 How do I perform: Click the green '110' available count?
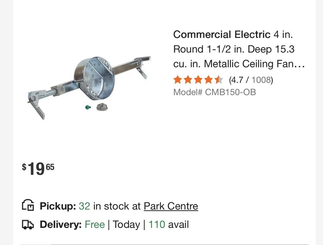[157, 224]
